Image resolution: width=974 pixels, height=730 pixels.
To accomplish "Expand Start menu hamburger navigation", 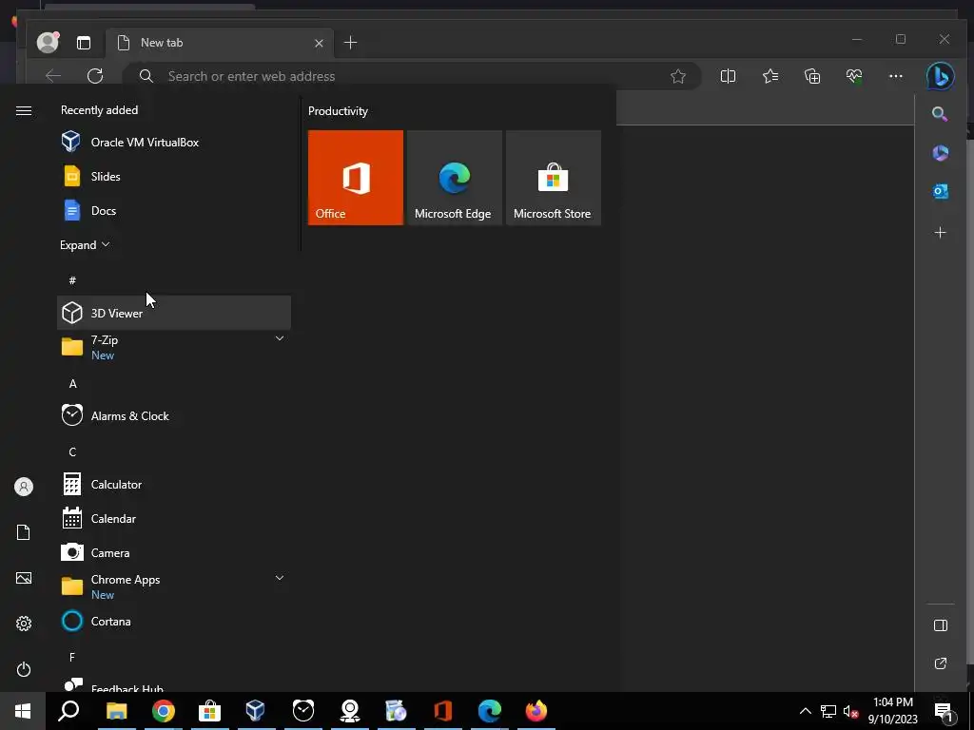I will click(24, 110).
